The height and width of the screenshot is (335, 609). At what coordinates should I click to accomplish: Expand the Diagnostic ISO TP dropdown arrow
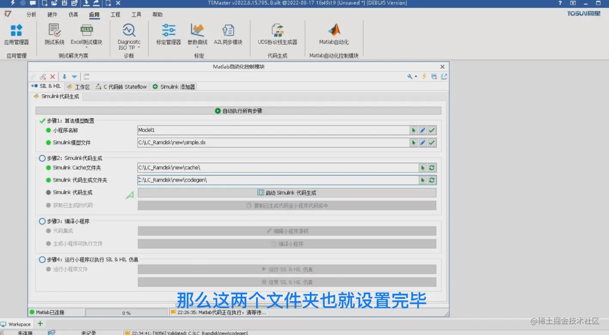point(139,48)
